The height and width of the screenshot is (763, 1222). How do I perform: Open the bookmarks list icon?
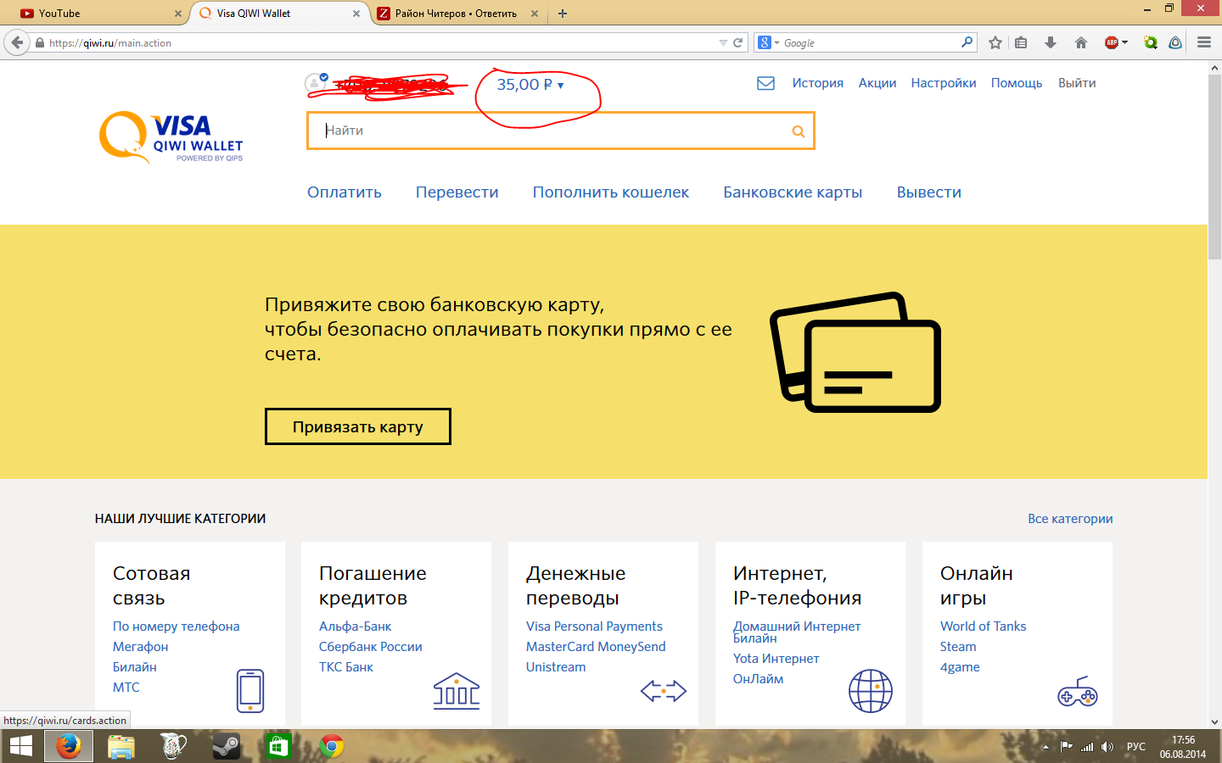click(1021, 42)
